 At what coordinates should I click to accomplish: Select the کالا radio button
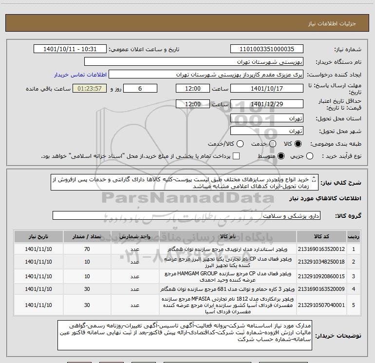[298, 144]
